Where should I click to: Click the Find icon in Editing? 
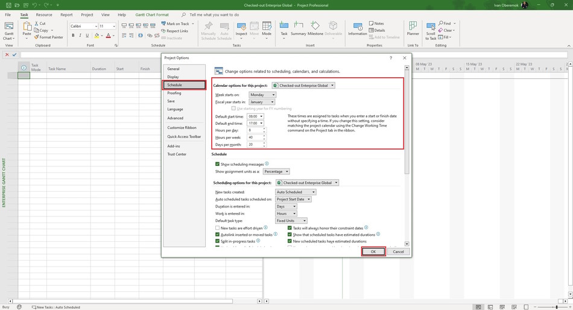tap(441, 24)
